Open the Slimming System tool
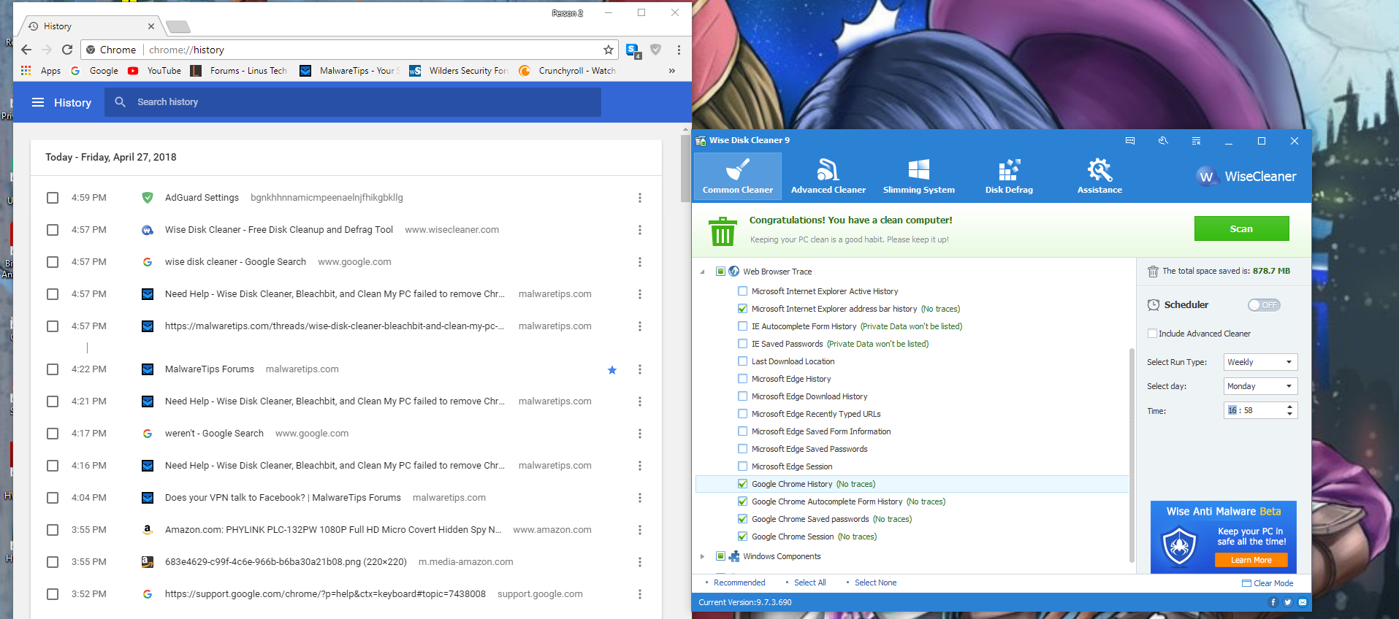The width and height of the screenshot is (1399, 619). coord(918,177)
